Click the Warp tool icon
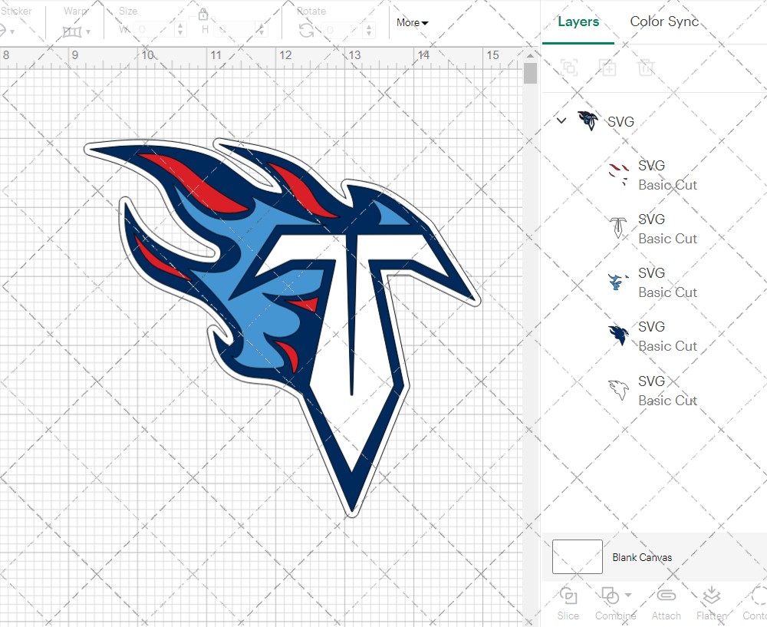This screenshot has width=767, height=627. coord(72,31)
